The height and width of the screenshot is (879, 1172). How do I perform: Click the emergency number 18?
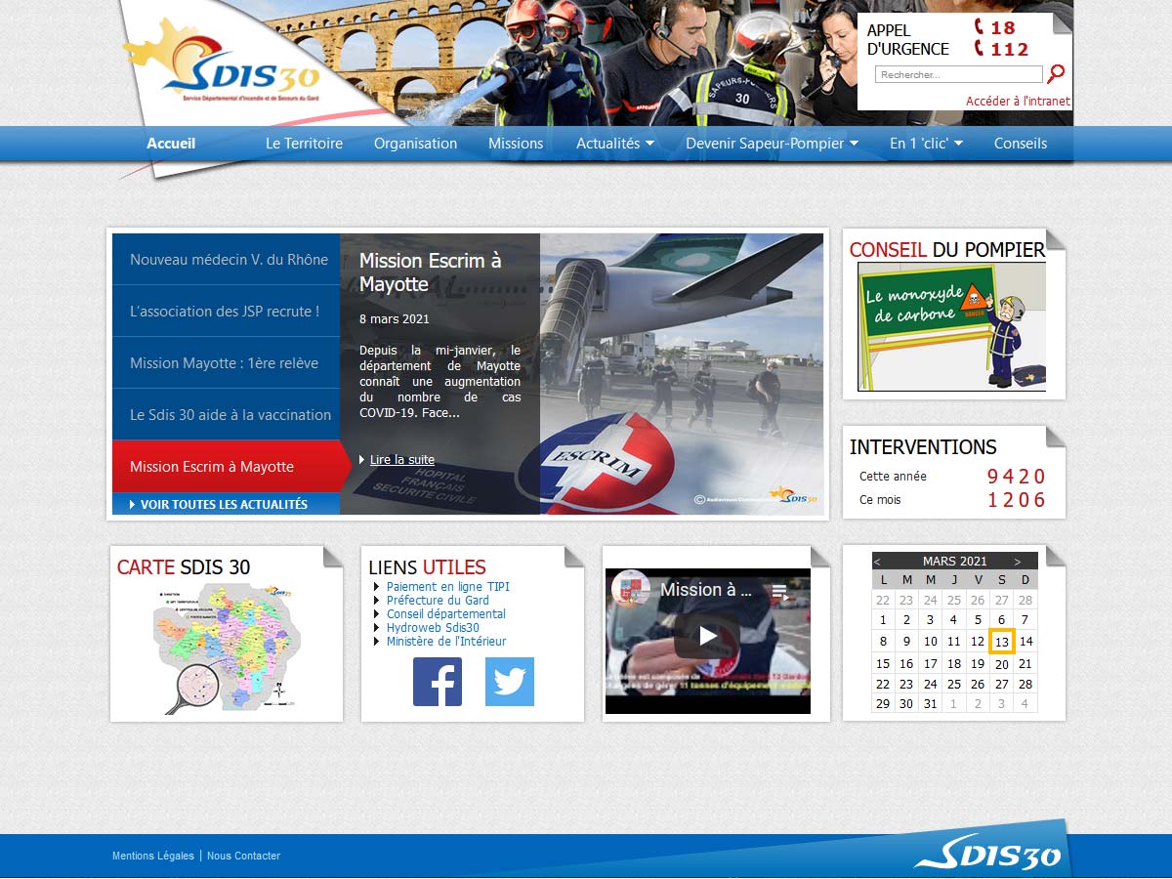(x=1002, y=27)
